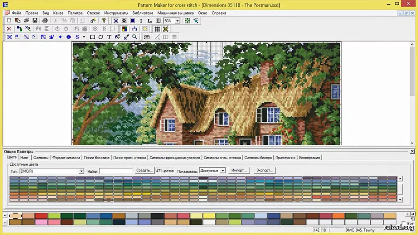Open the Справка menu
Image resolution: width=418 pixels, height=235 pixels.
(x=219, y=13)
